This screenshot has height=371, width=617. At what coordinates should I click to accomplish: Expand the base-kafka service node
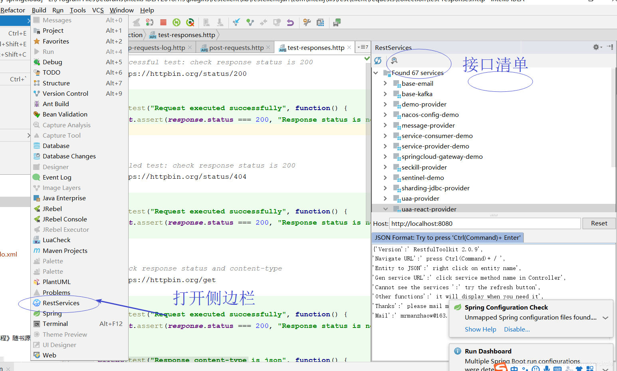[x=385, y=94]
